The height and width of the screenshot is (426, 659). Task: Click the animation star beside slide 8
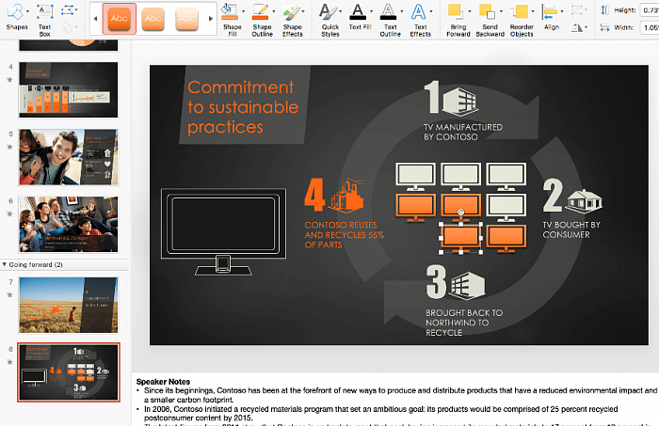point(9,362)
